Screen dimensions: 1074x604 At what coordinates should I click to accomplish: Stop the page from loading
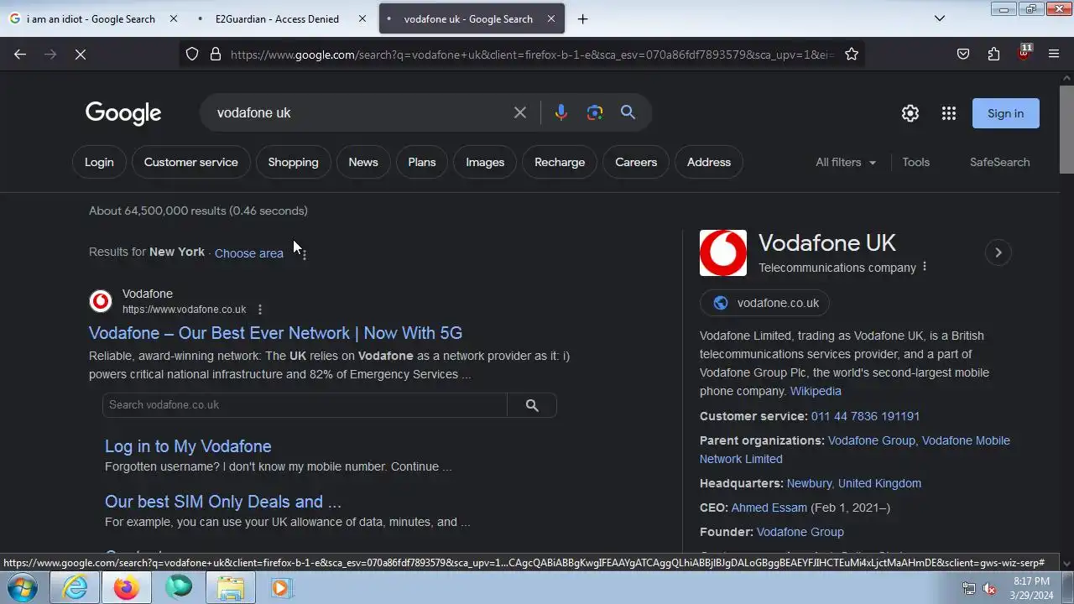coord(81,54)
